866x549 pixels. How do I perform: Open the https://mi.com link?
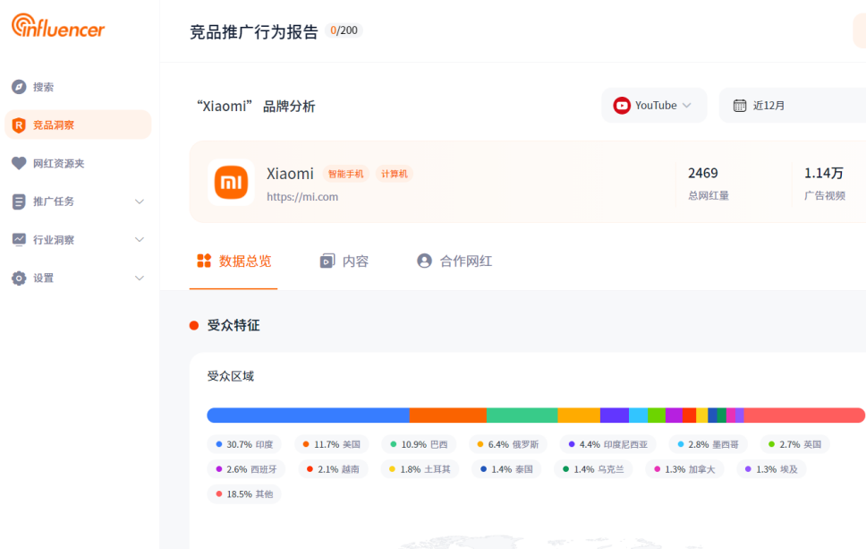click(302, 197)
